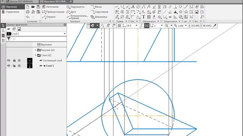
Task: Click the zoom magnifier plus icon
Action: [x=175, y=26]
